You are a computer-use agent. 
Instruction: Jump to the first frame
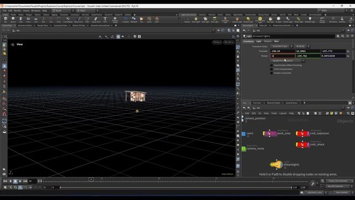[x=5, y=181]
